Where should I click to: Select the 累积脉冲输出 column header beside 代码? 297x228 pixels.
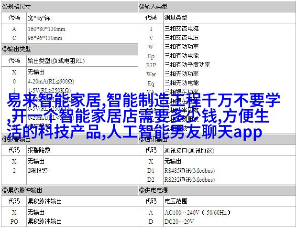point(44,201)
